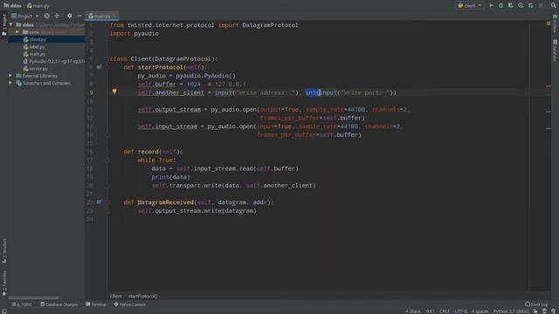Open Project panel settings gear
Image resolution: width=559 pixels, height=314 pixels.
[x=70, y=16]
